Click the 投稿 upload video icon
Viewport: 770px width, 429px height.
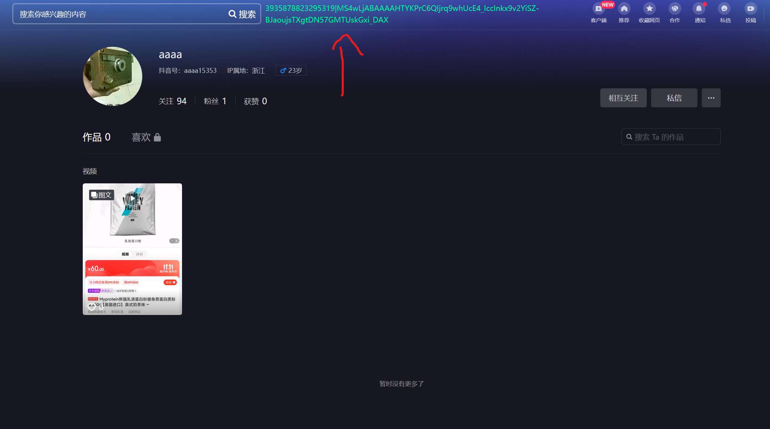click(x=750, y=9)
